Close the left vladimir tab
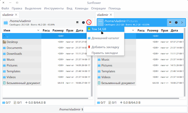188x113 pixels. click(16, 15)
